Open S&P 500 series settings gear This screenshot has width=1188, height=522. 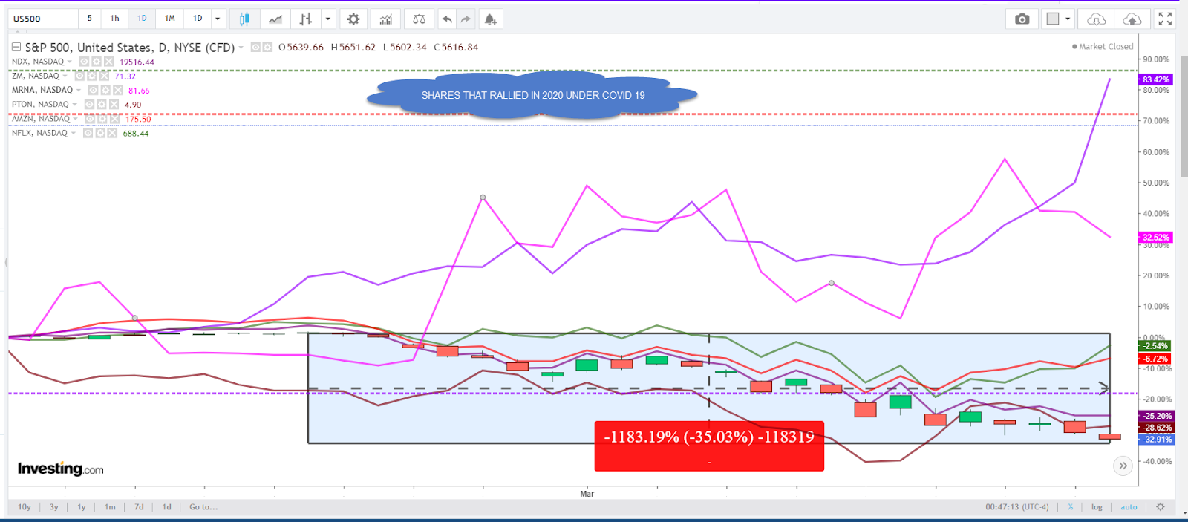pos(267,48)
